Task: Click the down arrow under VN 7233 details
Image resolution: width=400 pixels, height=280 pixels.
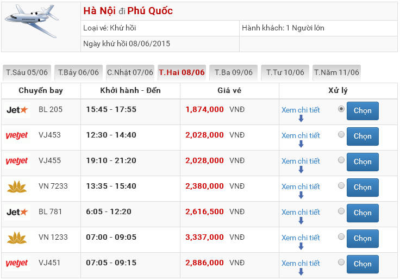Action: 301,195
